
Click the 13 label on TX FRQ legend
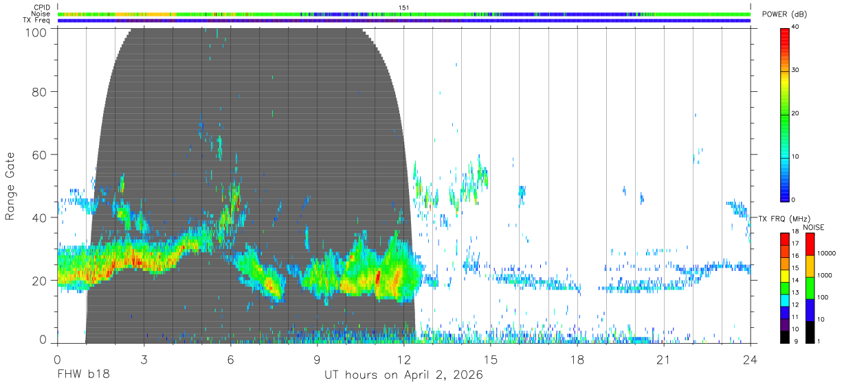796,293
